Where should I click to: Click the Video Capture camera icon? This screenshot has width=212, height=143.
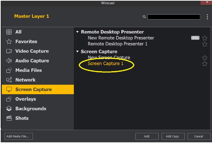(9, 51)
